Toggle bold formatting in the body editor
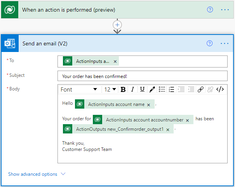Image resolution: width=235 pixels, height=187 pixels. coord(123,90)
